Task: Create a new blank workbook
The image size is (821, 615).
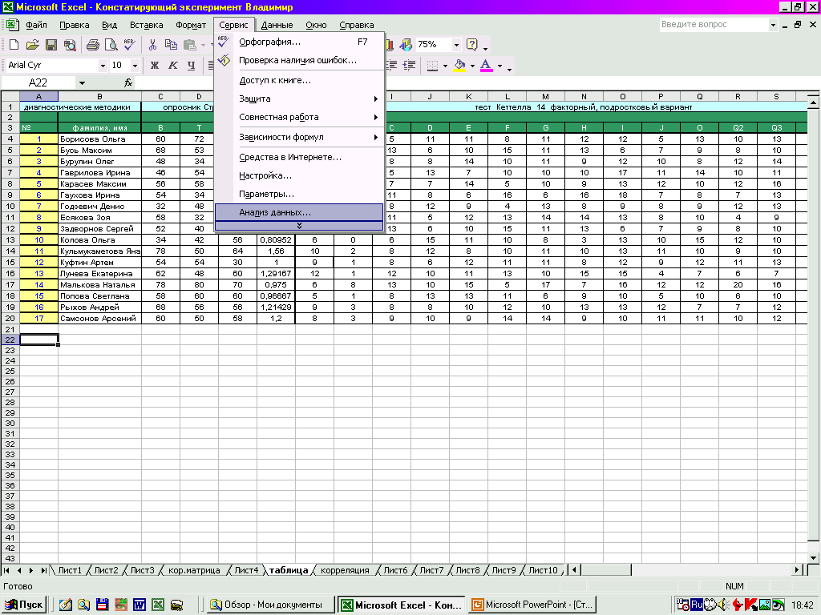Action: tap(14, 45)
